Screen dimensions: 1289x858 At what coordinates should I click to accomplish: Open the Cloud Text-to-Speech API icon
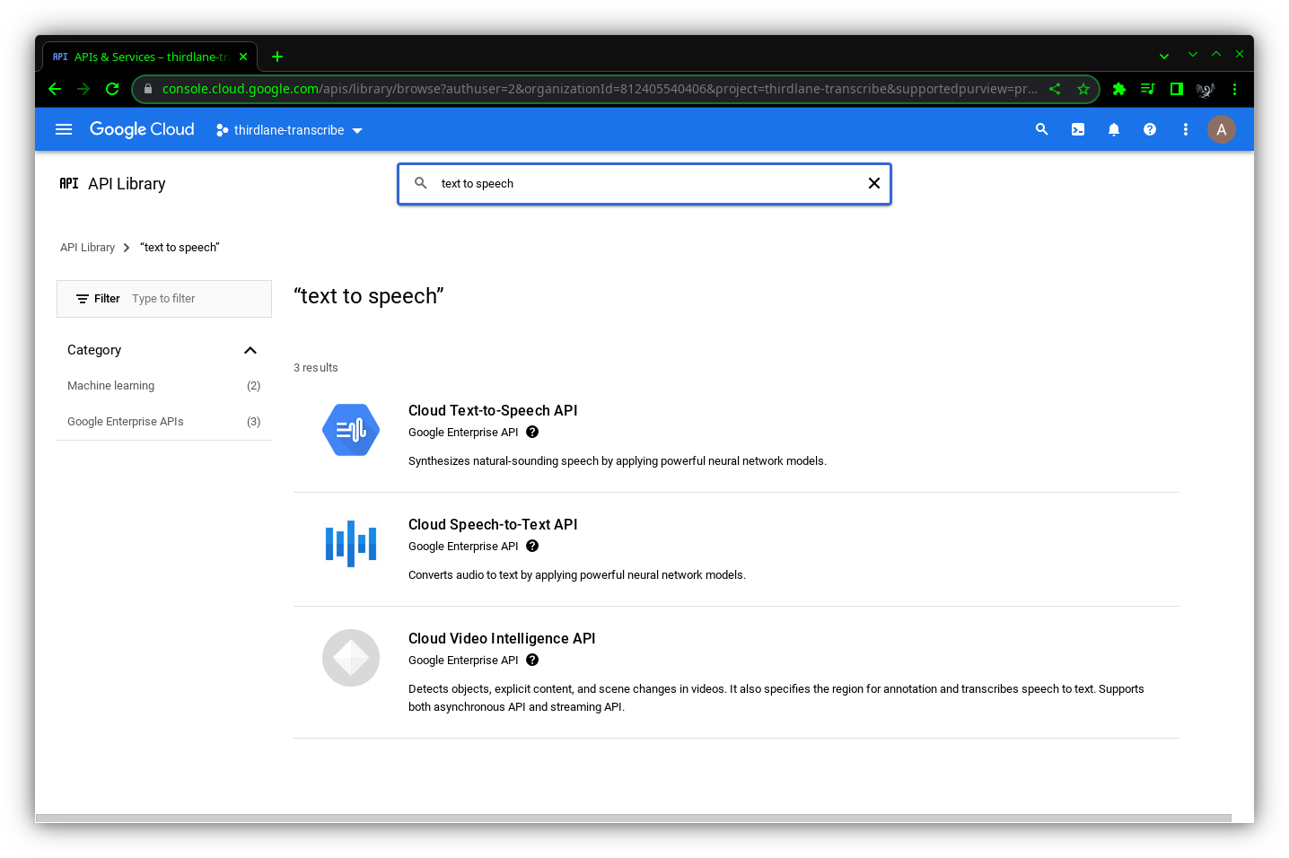(351, 430)
